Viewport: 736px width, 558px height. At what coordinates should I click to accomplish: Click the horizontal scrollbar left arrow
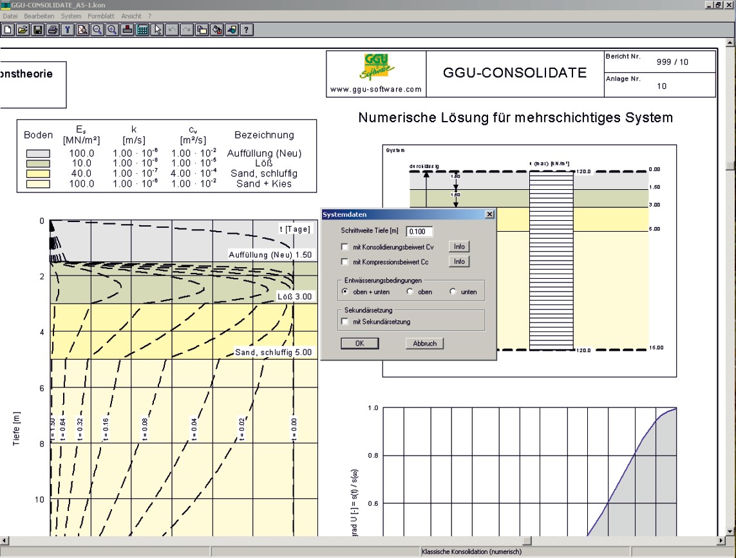5,541
